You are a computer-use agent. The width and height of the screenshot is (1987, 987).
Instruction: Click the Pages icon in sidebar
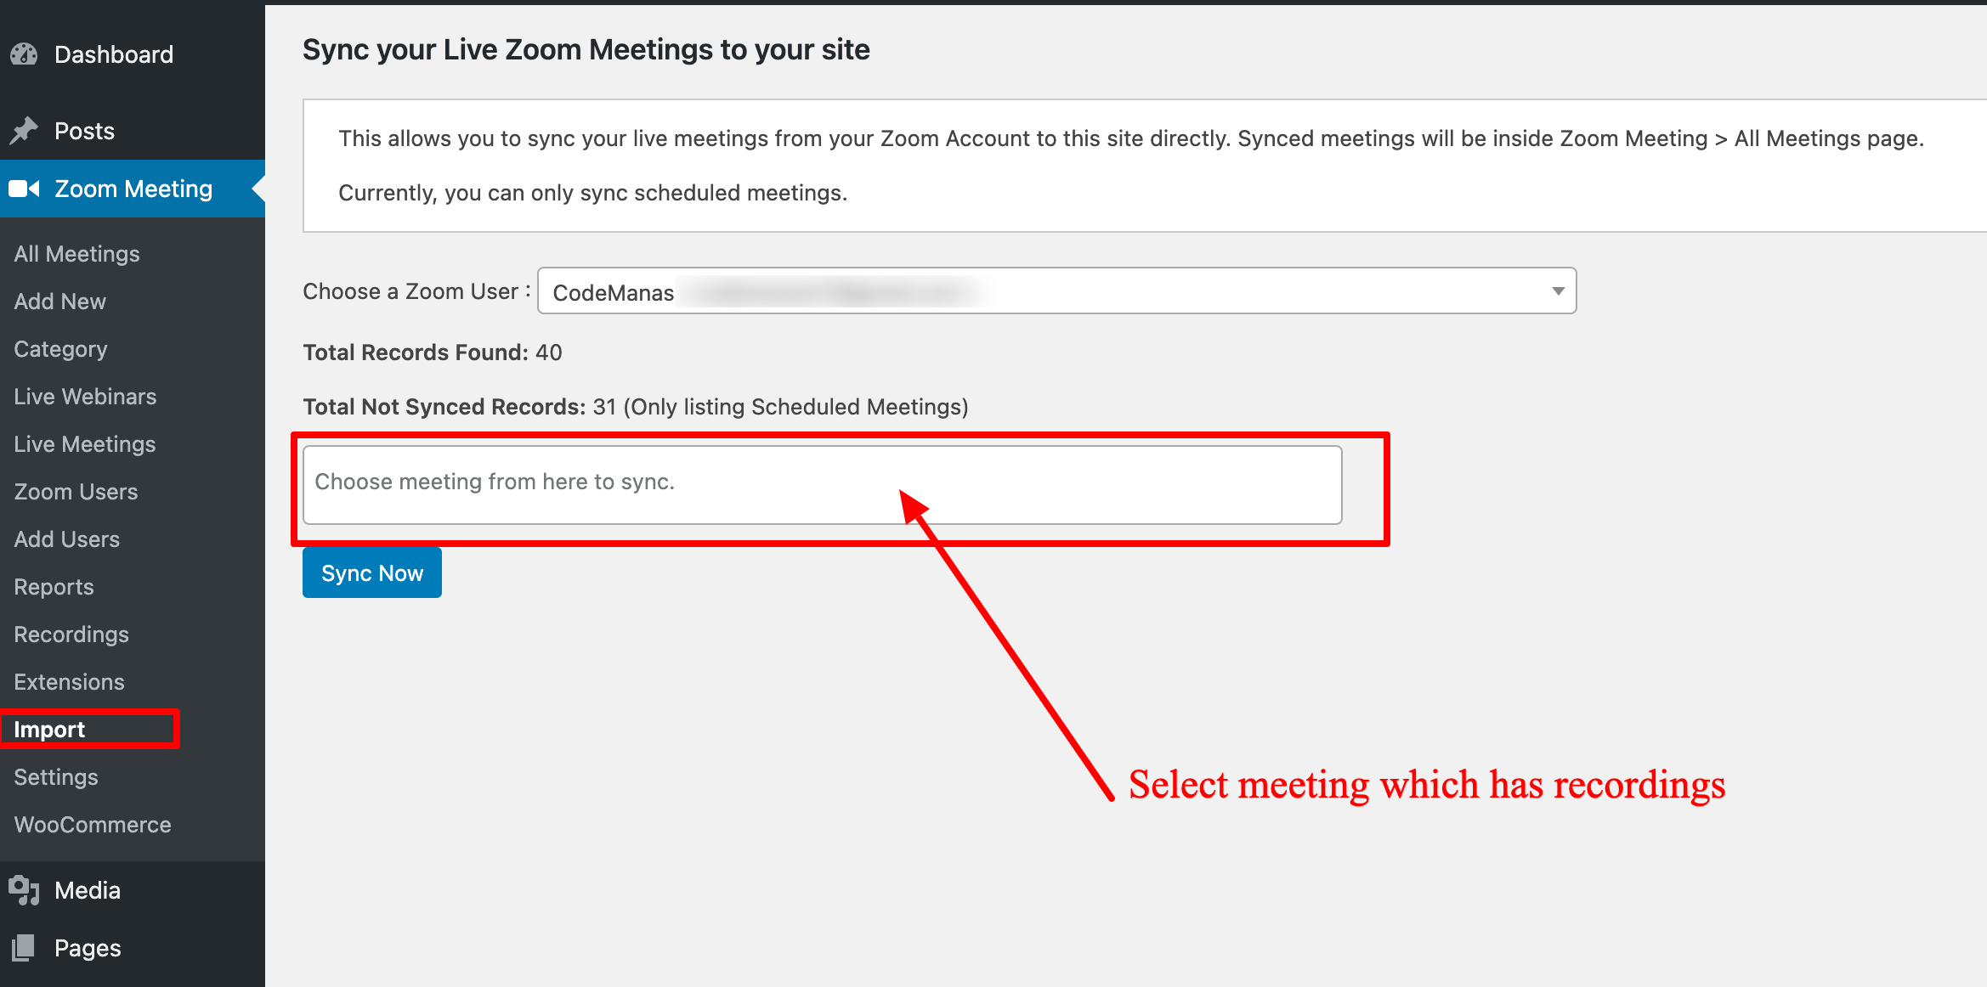click(x=24, y=948)
